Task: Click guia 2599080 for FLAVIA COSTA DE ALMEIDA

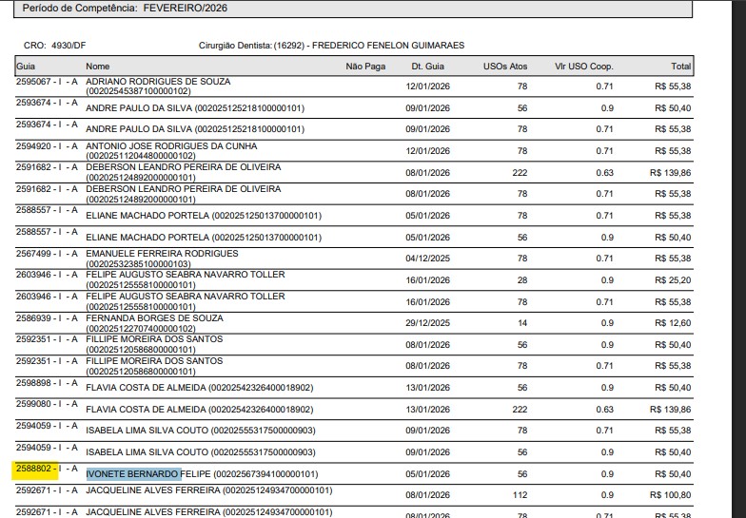Action: click(x=33, y=404)
